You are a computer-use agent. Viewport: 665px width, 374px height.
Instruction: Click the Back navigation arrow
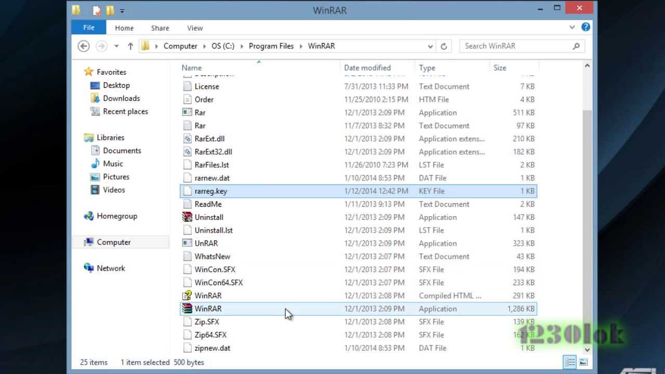[84, 46]
